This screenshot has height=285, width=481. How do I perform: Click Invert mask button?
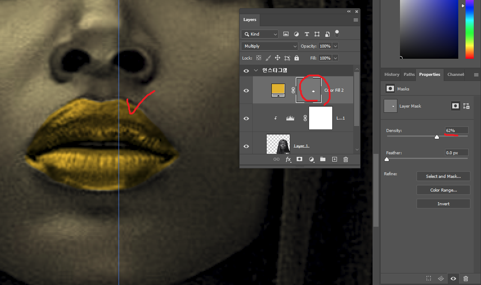coord(443,204)
